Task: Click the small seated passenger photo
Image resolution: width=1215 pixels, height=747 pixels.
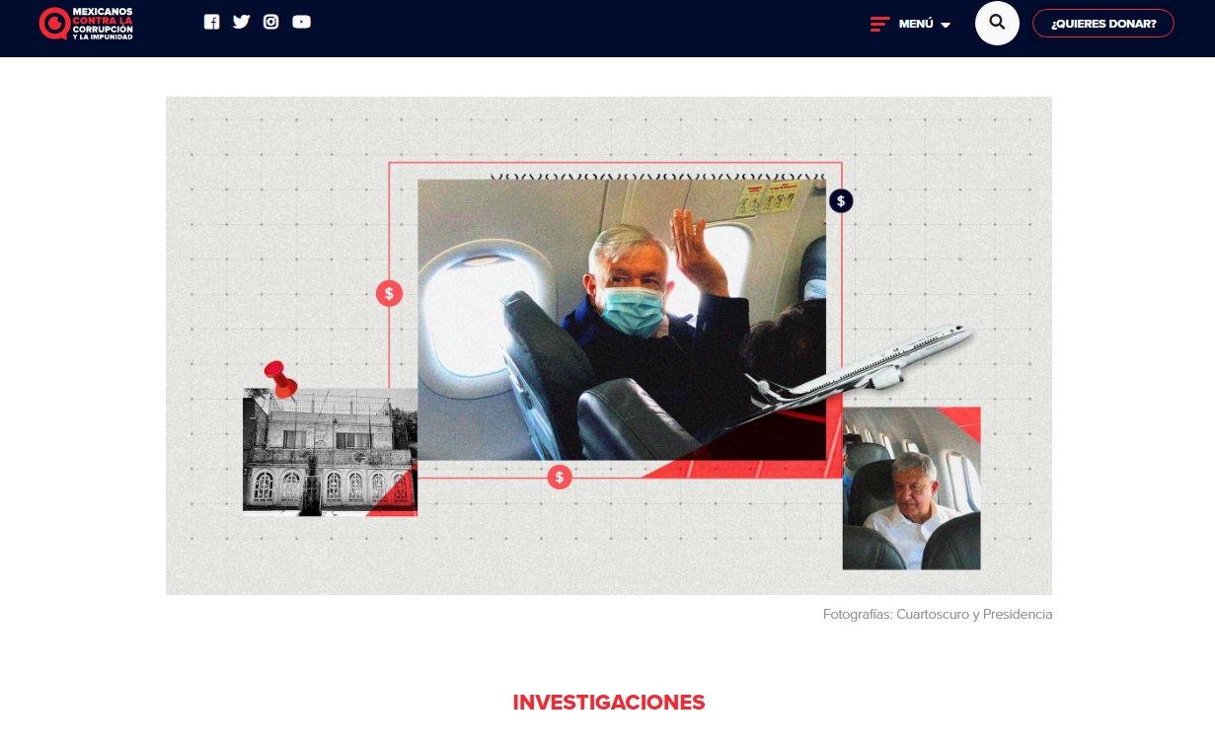Action: 911,489
